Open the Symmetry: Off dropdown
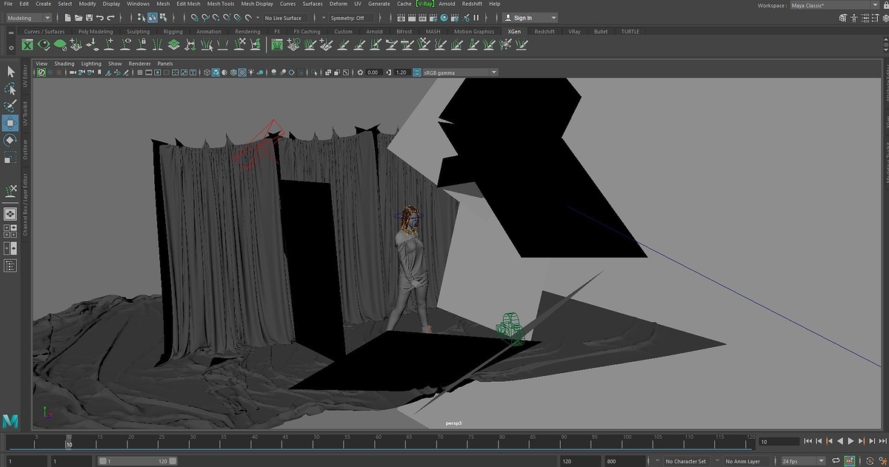 [x=350, y=18]
